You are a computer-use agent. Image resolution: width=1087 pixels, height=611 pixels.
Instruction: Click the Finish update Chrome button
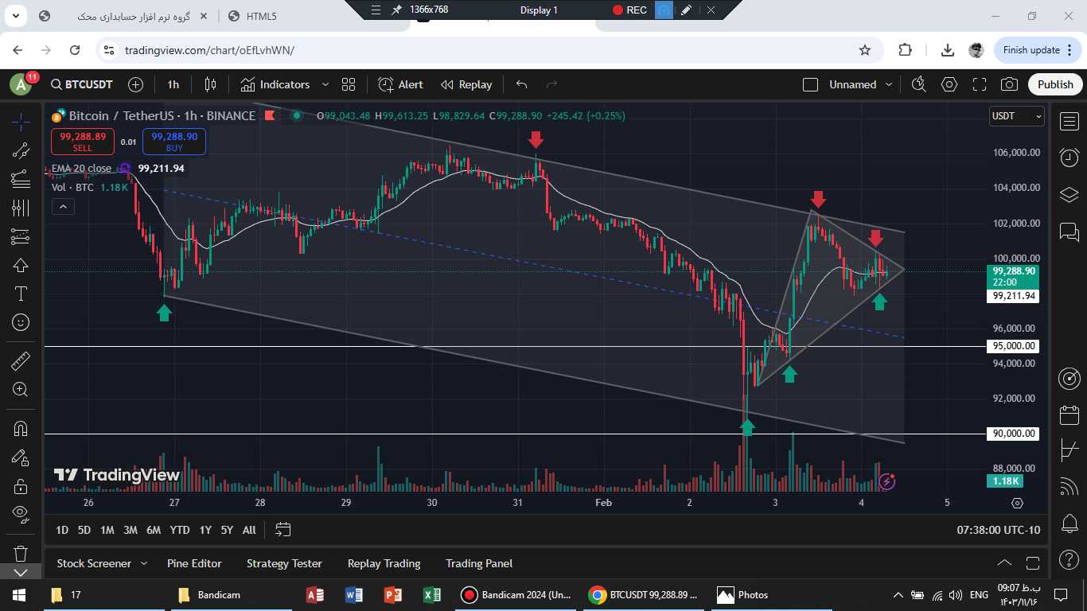tap(1037, 50)
